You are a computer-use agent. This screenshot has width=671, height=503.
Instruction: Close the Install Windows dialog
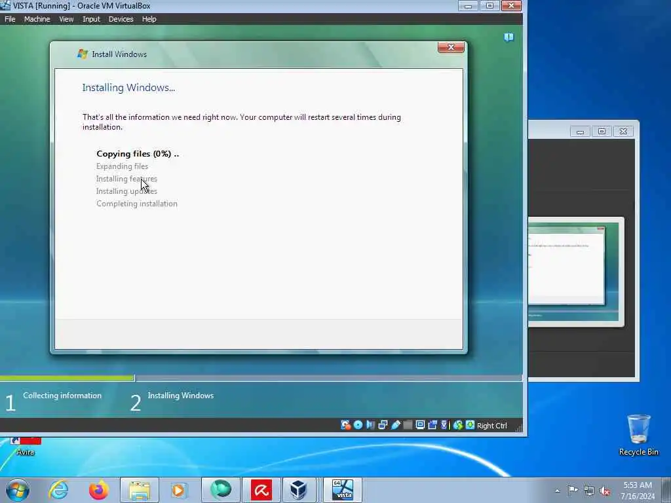[451, 47]
